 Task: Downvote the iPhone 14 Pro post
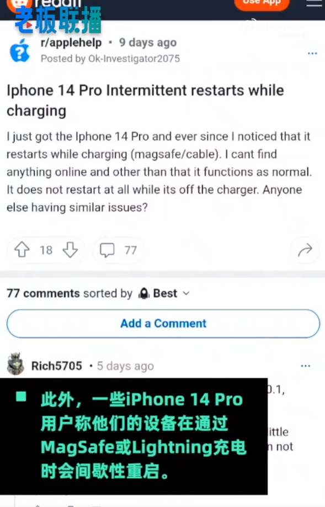point(70,250)
